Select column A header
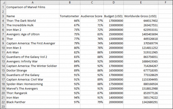Viewport: 173px width, 109px height. (x=33, y=2)
